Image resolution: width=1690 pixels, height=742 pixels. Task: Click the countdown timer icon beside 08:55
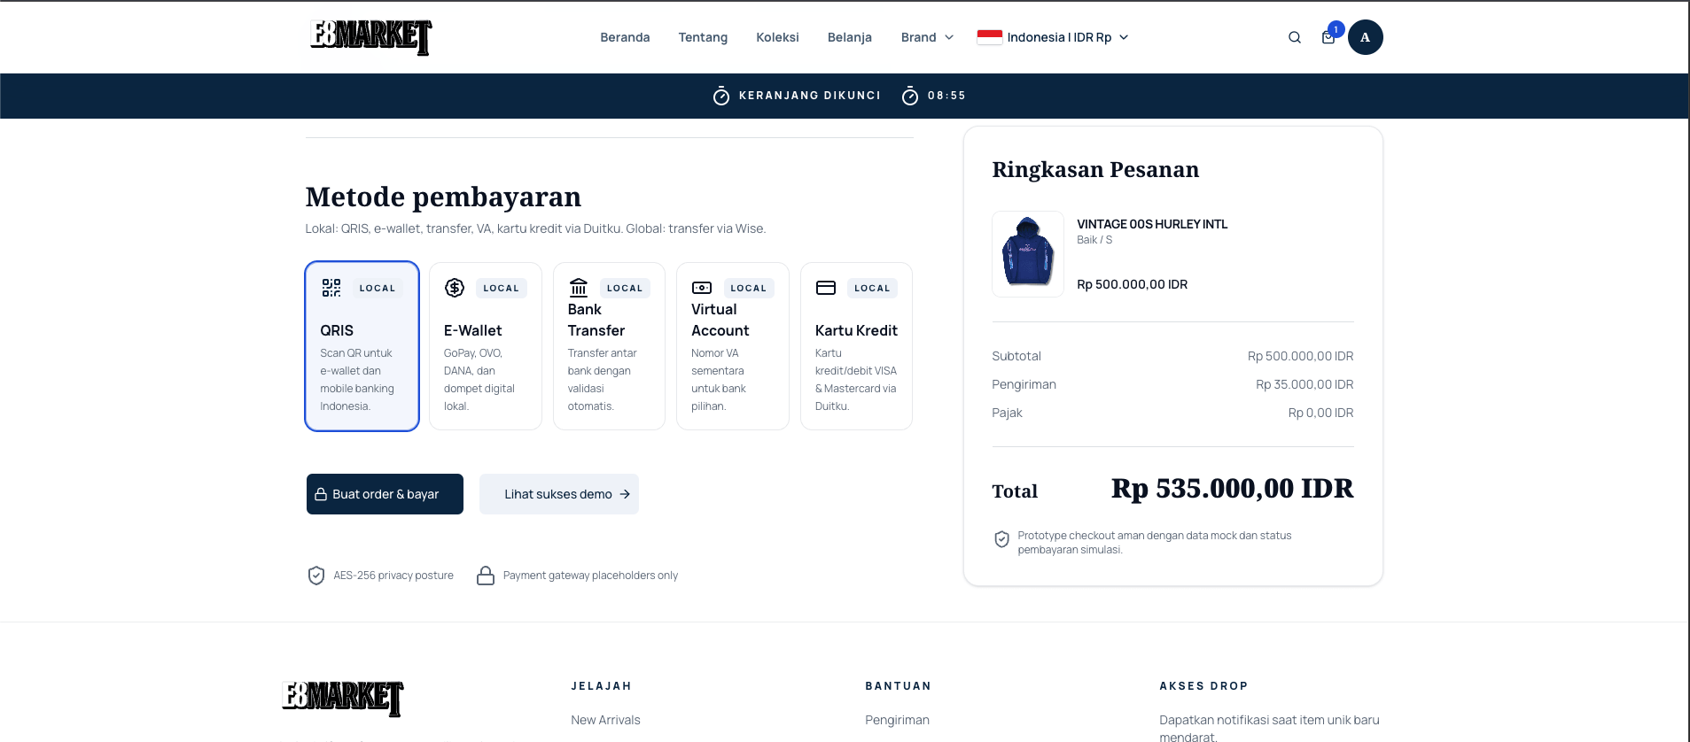point(910,96)
